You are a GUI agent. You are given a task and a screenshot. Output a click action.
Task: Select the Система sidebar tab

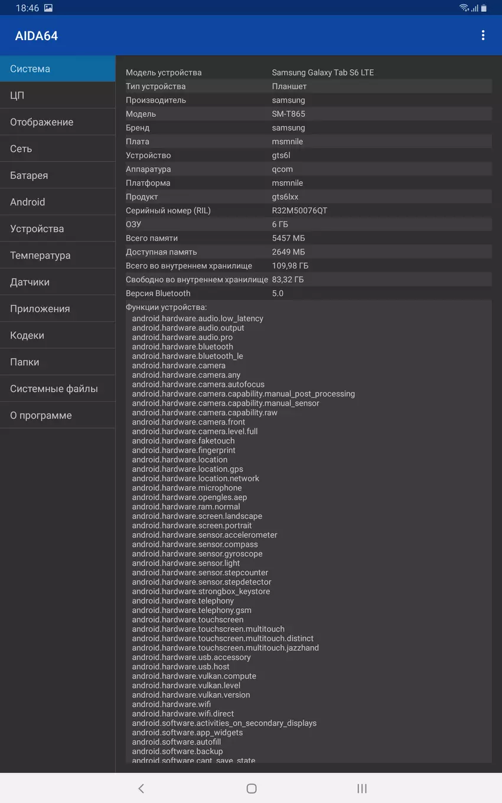click(57, 68)
